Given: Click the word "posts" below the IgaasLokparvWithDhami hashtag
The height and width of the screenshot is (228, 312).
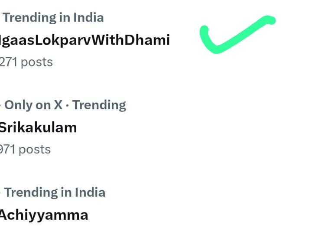Looking at the screenshot, I should pyautogui.click(x=37, y=62).
